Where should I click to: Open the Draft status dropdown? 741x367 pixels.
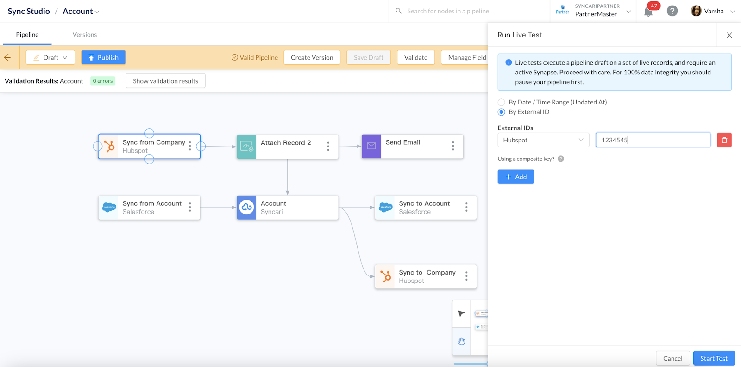coord(50,57)
